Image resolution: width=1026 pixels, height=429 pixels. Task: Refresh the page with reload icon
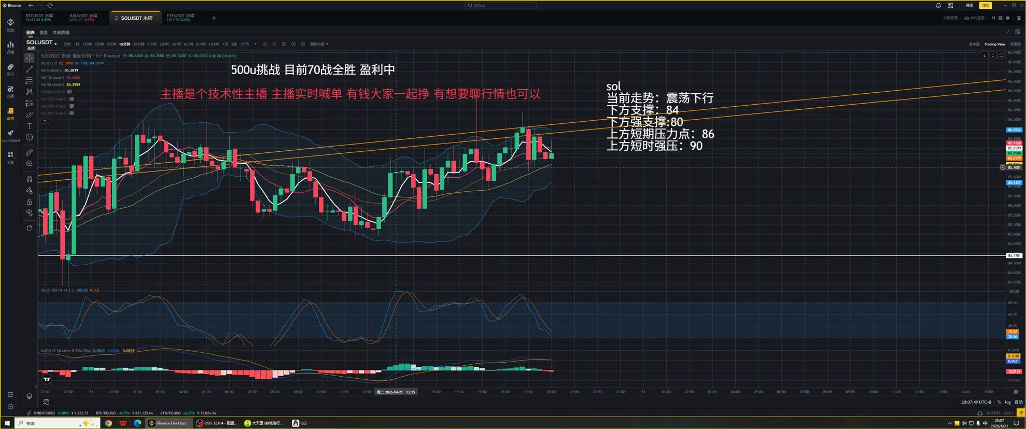coord(50,5)
